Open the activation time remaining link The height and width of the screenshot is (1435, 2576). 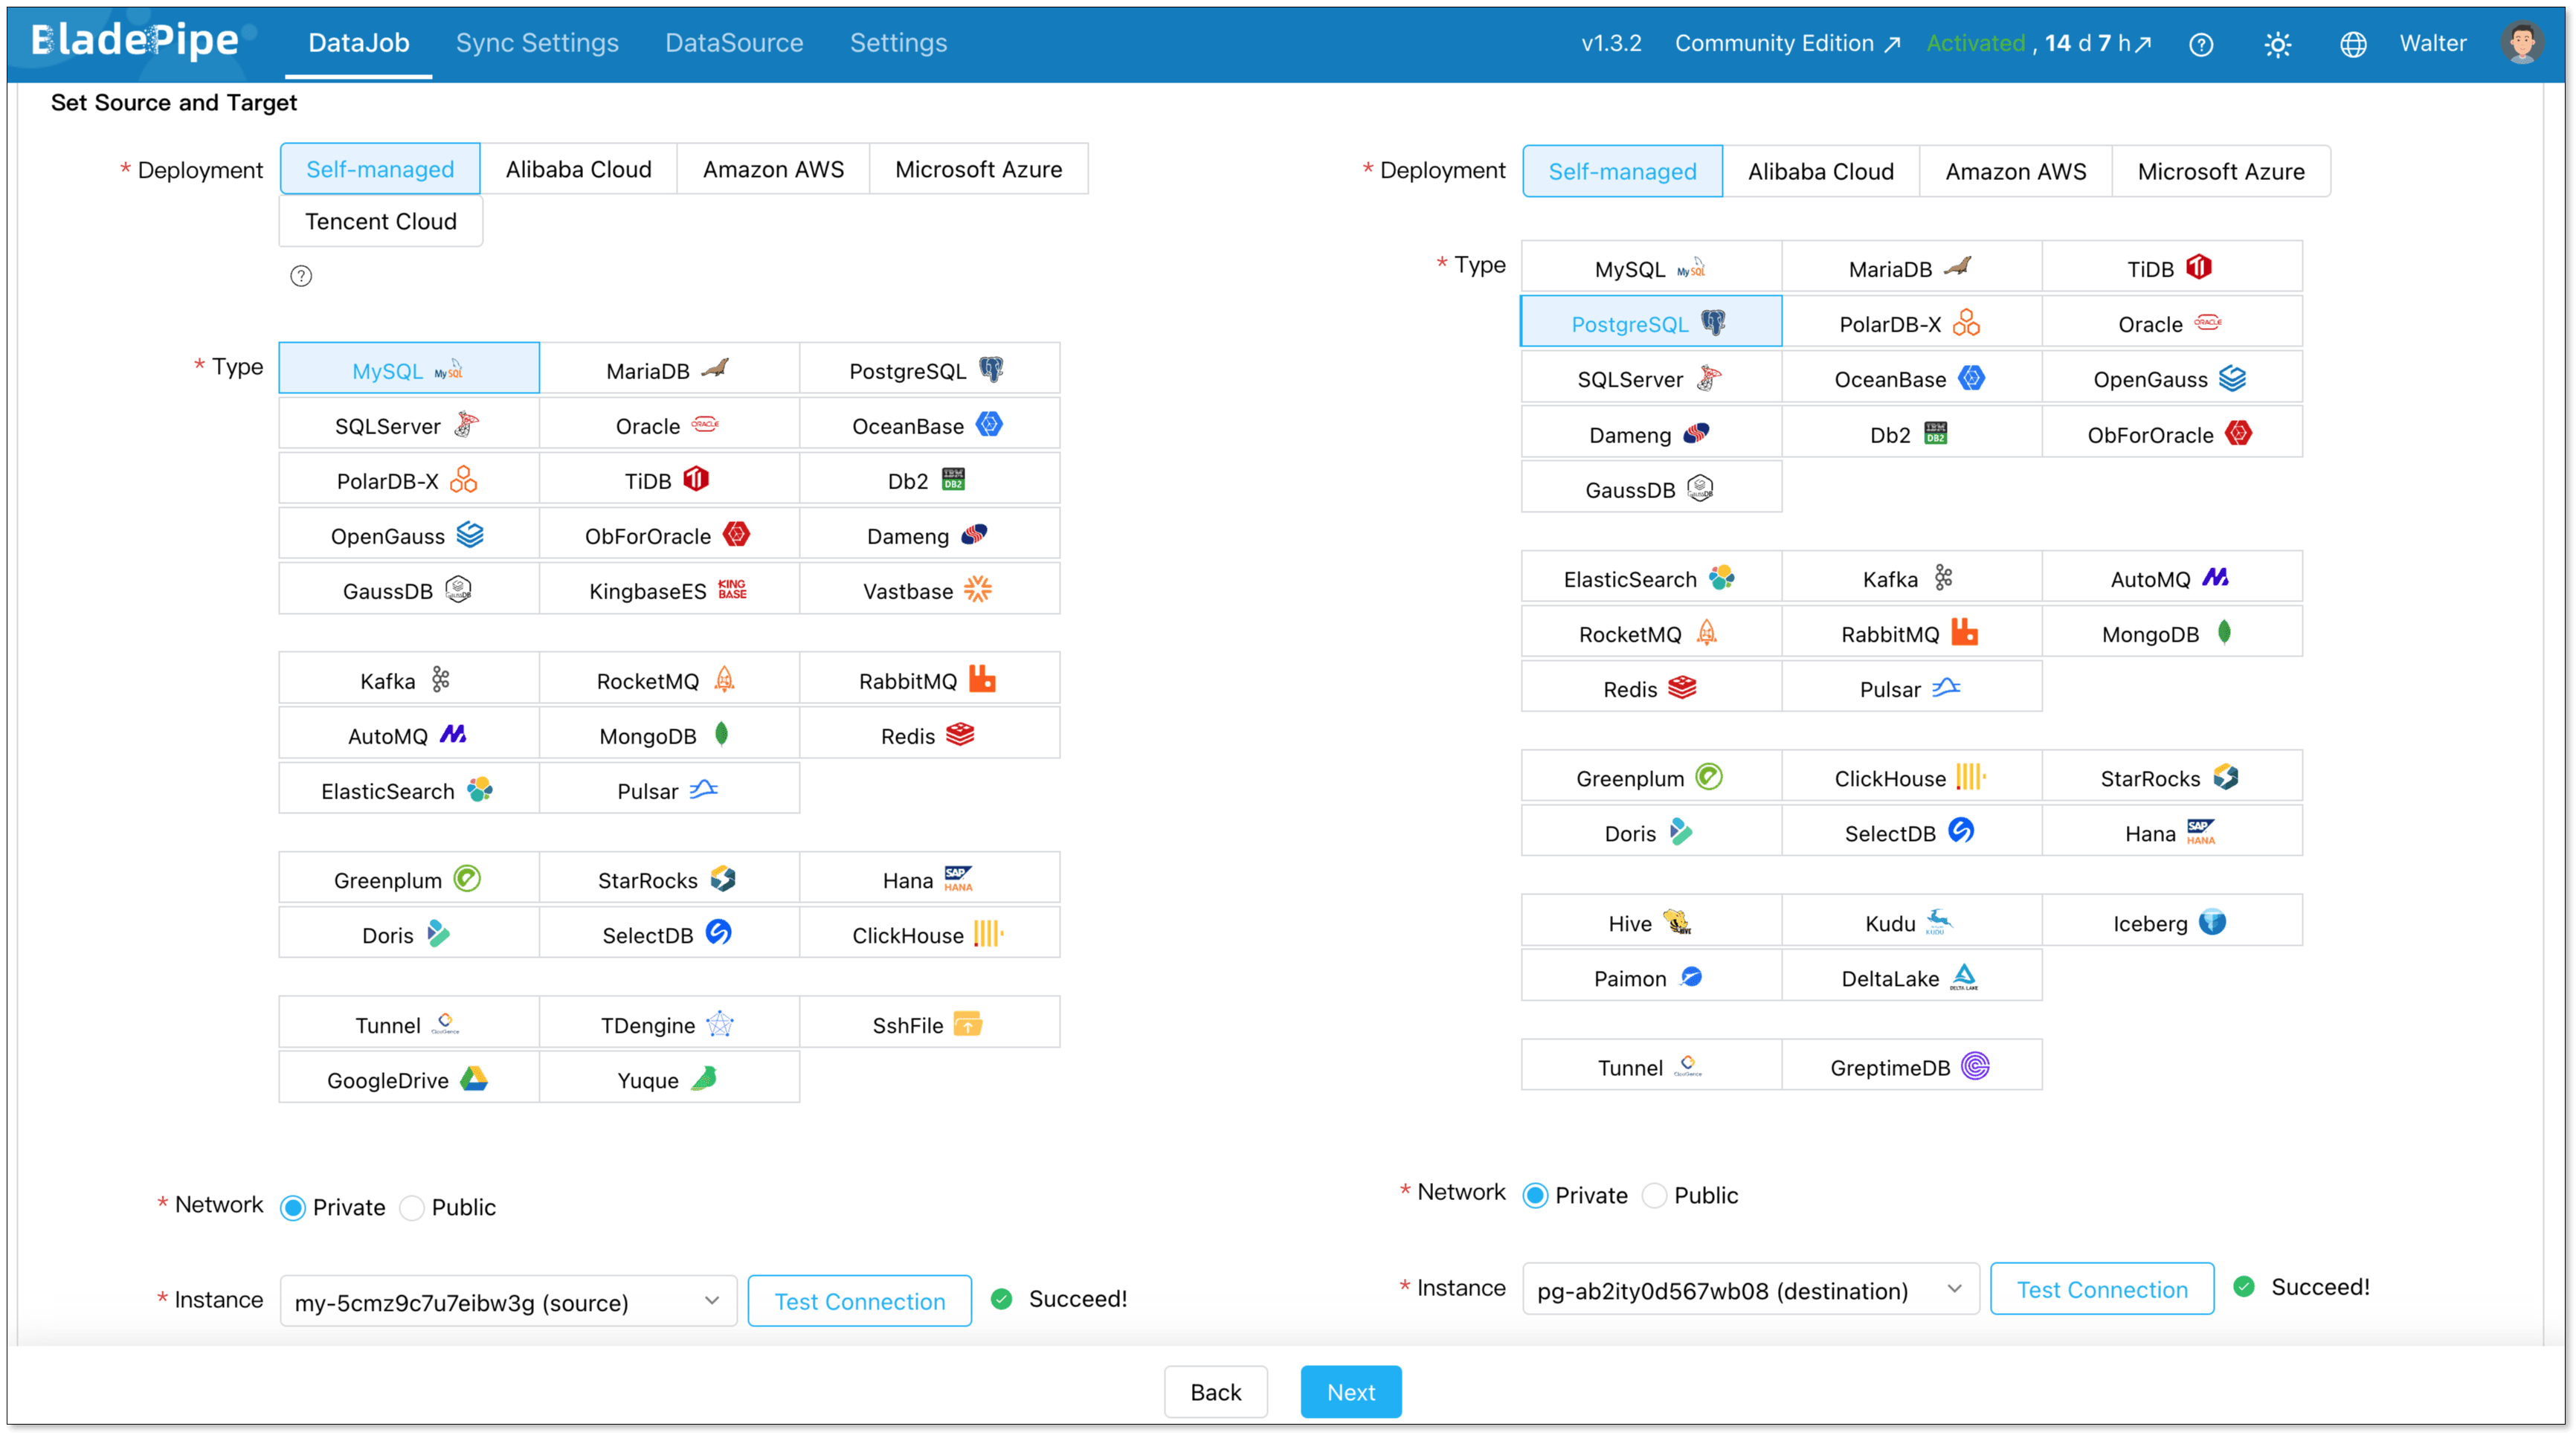(x=2098, y=43)
